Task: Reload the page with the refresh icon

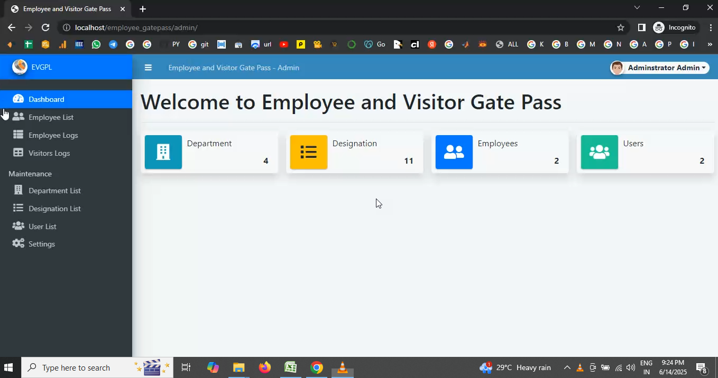Action: 45,27
